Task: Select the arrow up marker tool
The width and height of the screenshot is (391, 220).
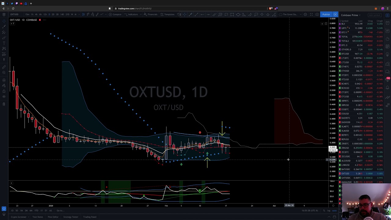Action: [268, 14]
